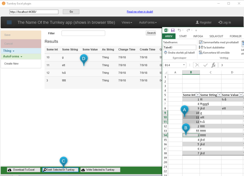Open the Some Int column filter dropdown
Image resolution: width=244 pixels, height=176 pixels.
[198, 95]
